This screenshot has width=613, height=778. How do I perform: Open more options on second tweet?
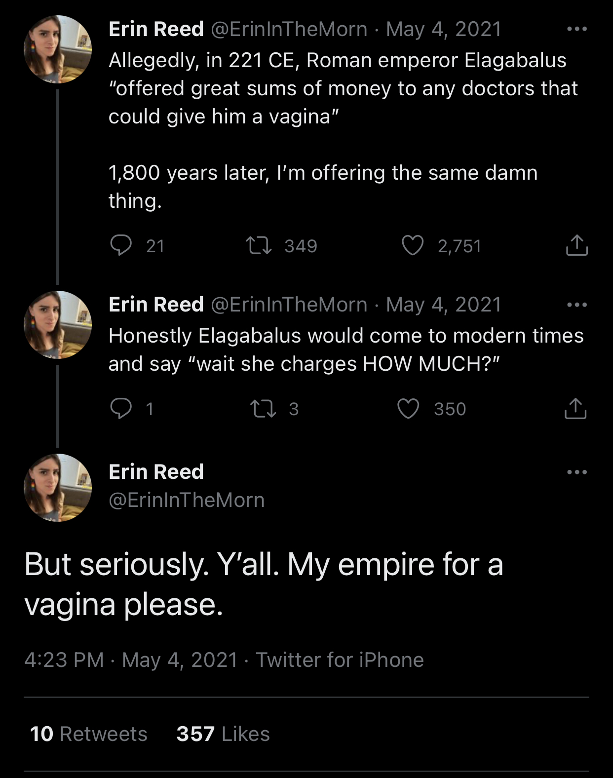(x=576, y=305)
